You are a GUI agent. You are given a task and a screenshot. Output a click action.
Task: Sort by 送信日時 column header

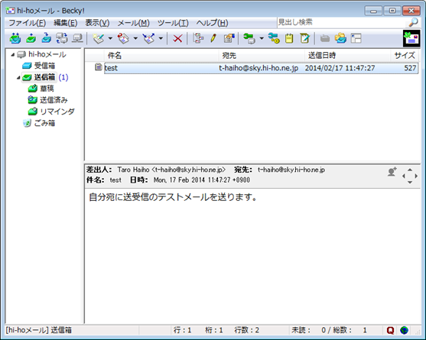click(347, 55)
